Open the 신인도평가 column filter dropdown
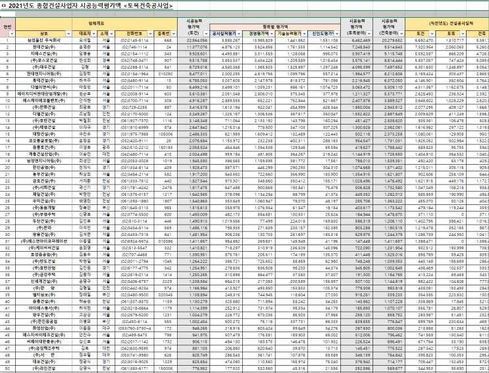The width and height of the screenshot is (489, 373). pyautogui.click(x=337, y=34)
